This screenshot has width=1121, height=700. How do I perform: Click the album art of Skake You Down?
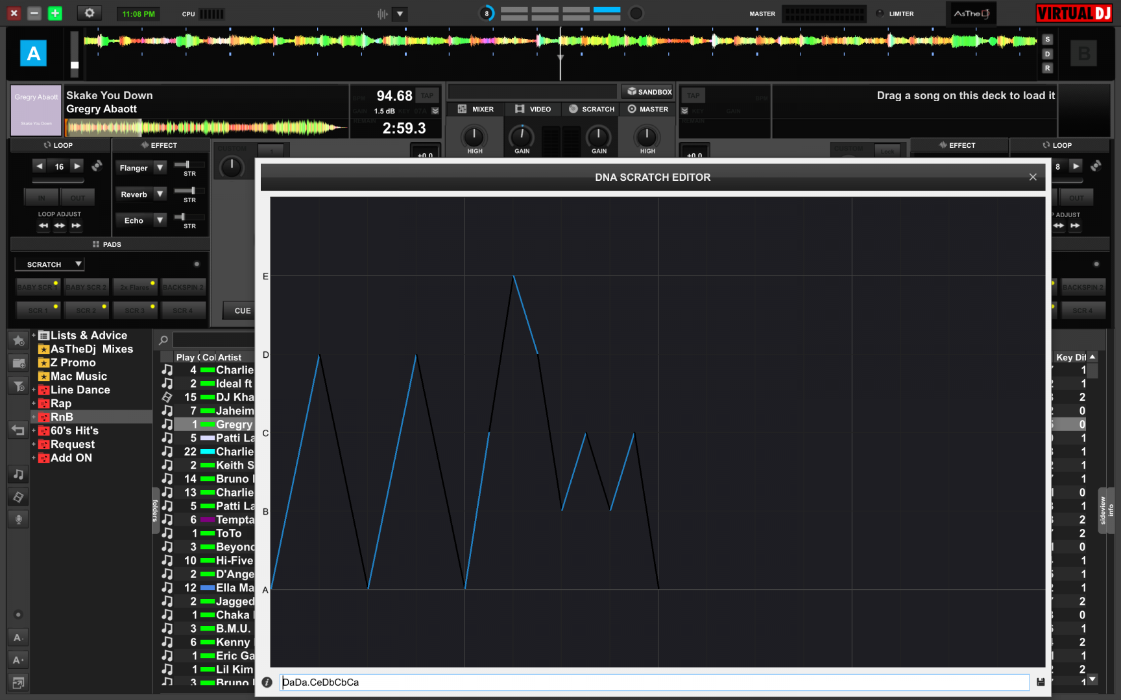36,110
